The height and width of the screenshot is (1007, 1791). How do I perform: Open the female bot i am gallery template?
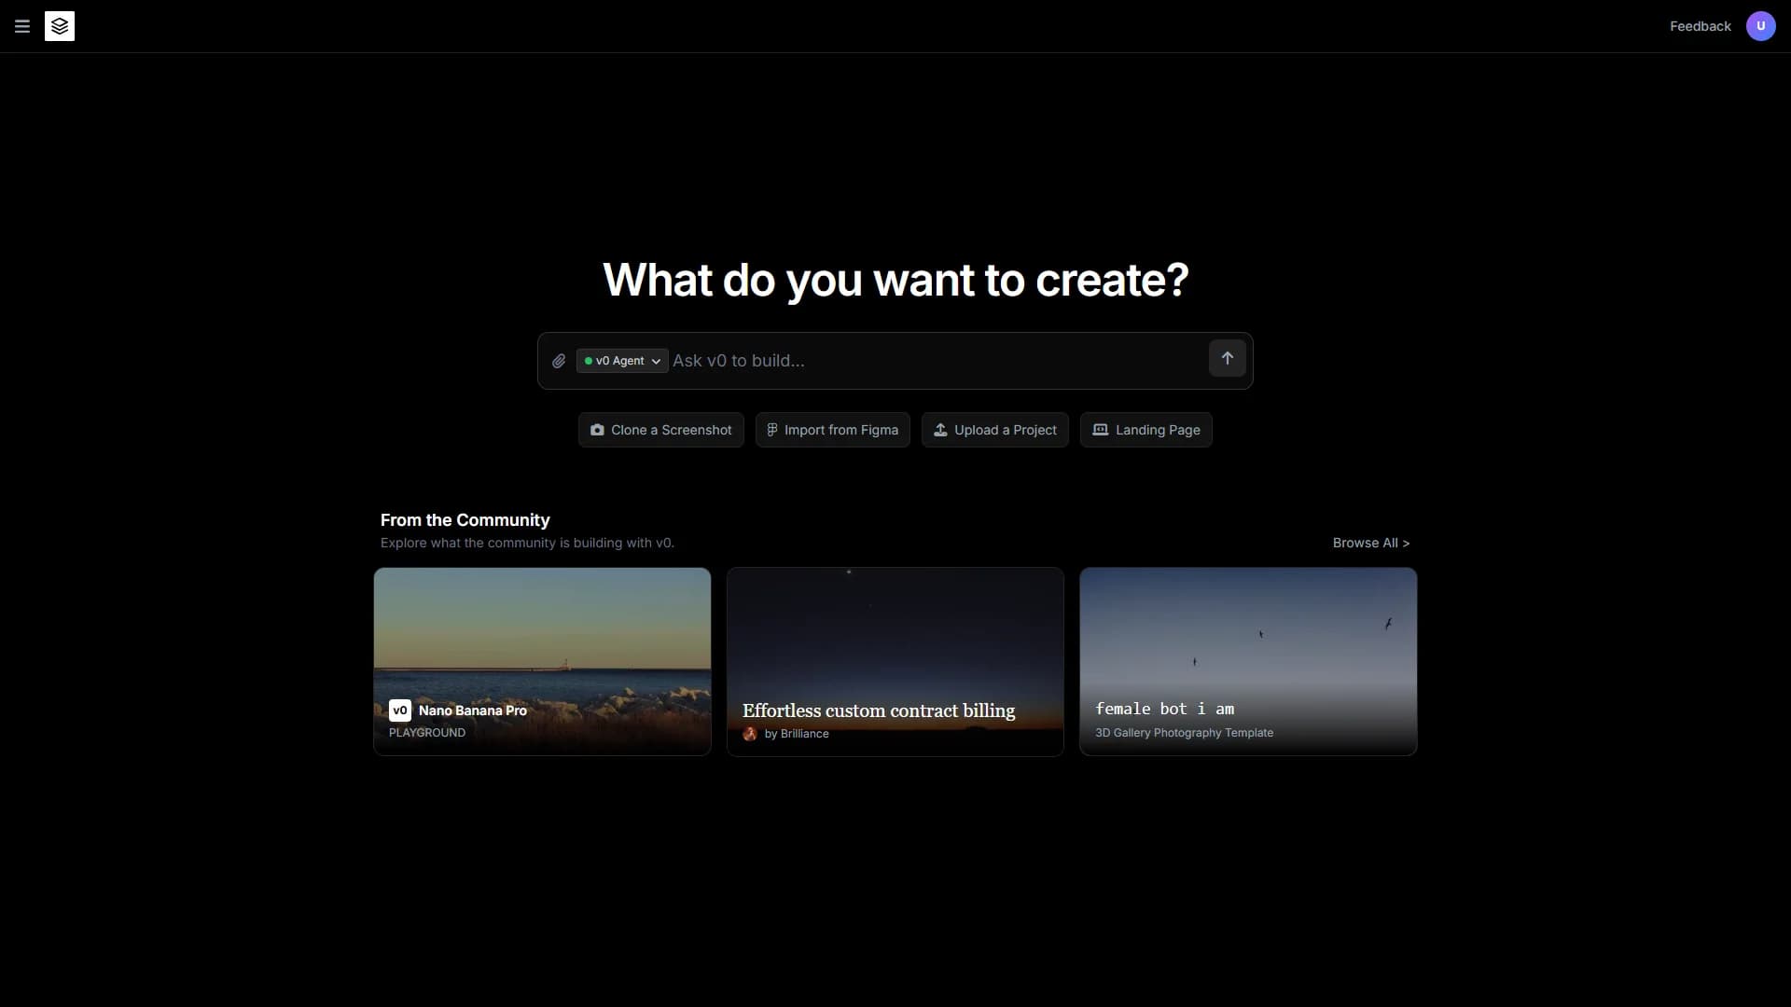click(x=1248, y=661)
